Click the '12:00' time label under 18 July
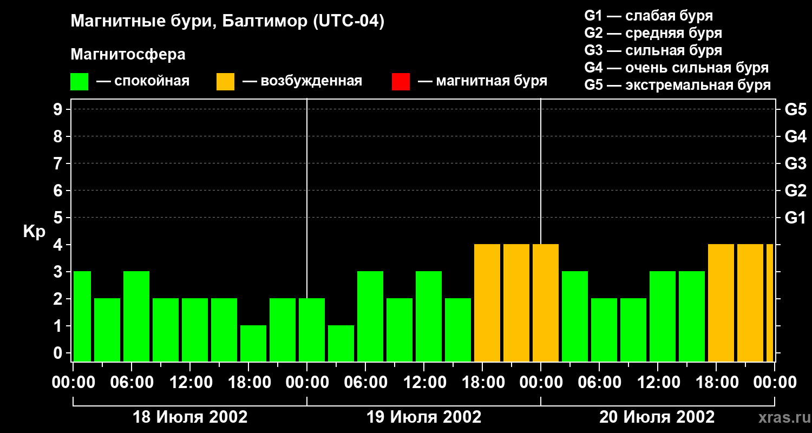Screen dimensions: 812x433 point(190,383)
